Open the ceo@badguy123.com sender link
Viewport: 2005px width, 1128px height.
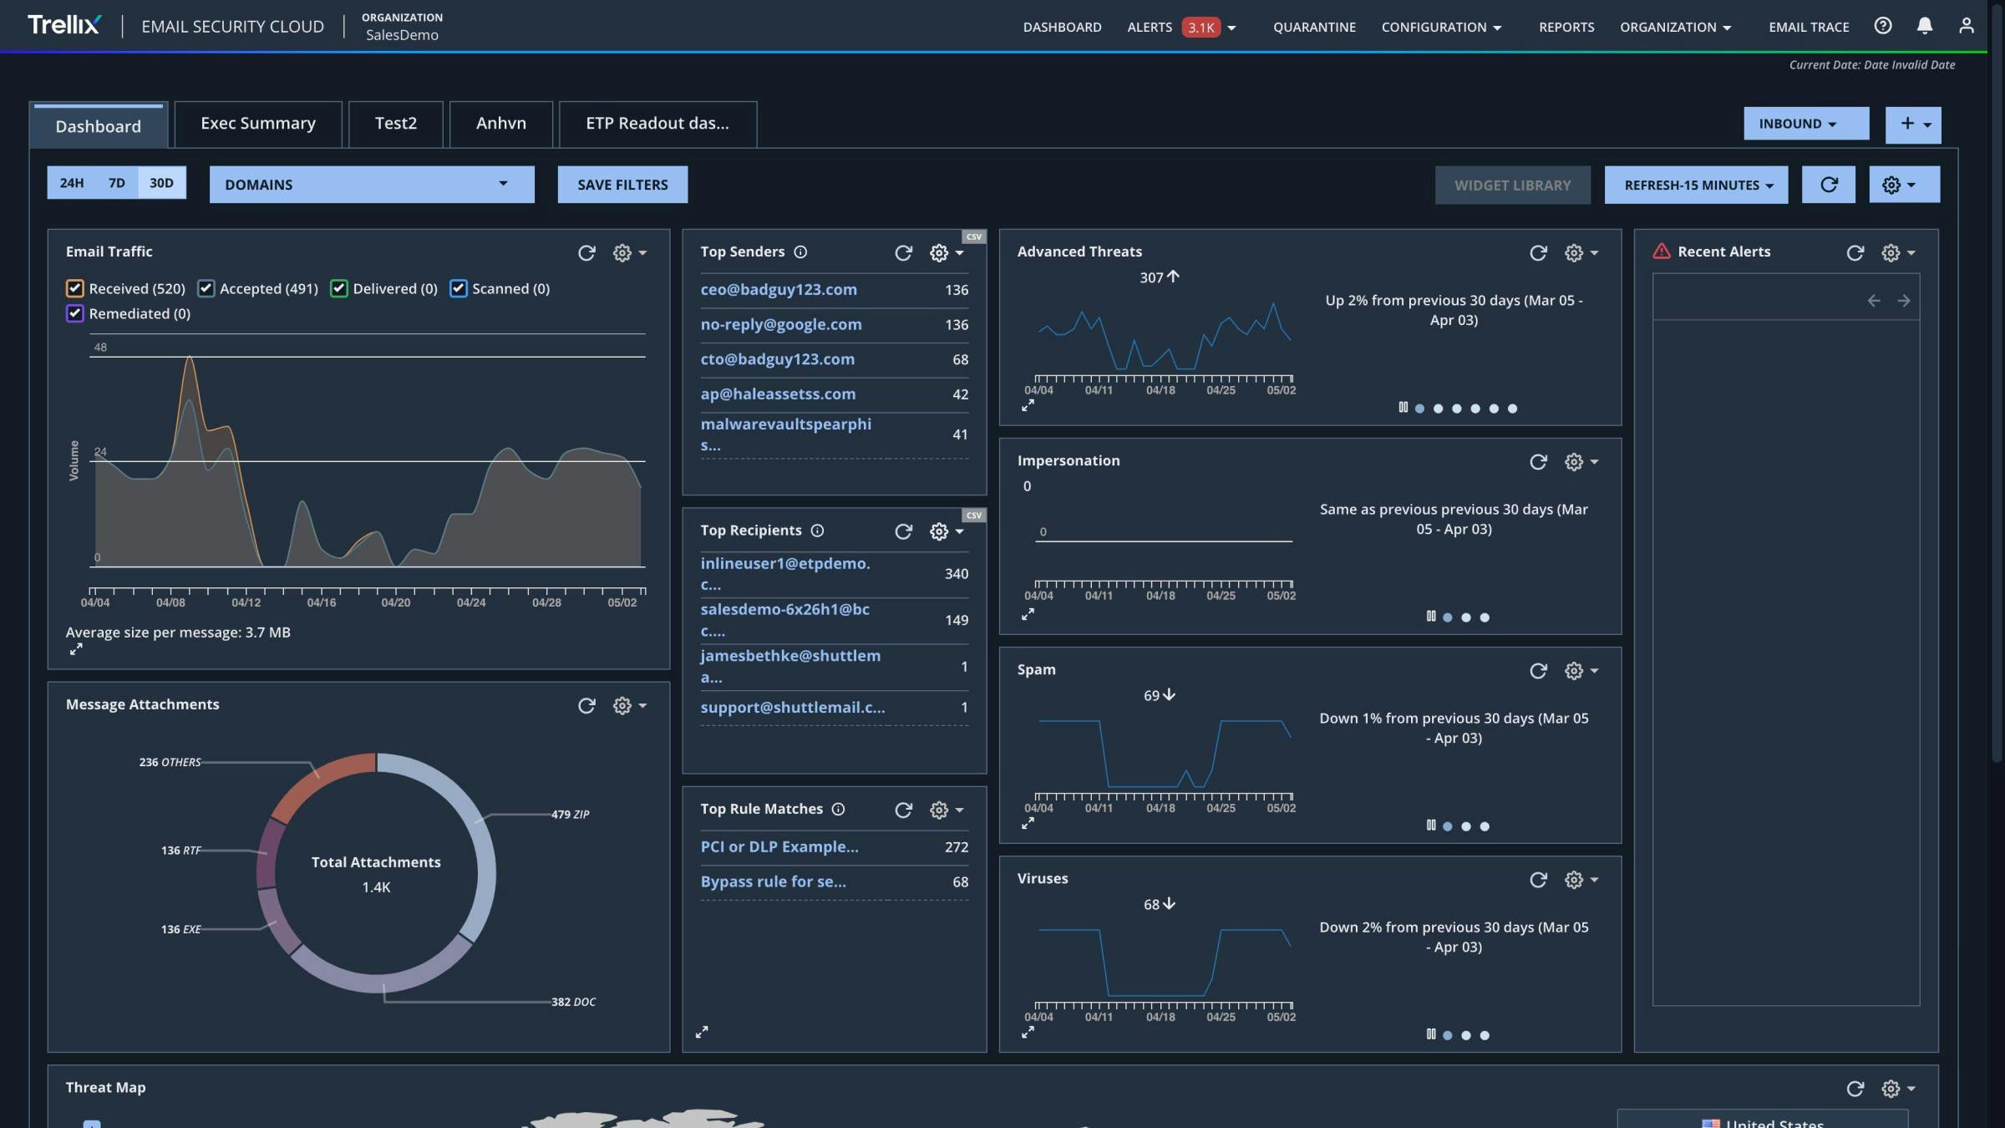coord(779,289)
